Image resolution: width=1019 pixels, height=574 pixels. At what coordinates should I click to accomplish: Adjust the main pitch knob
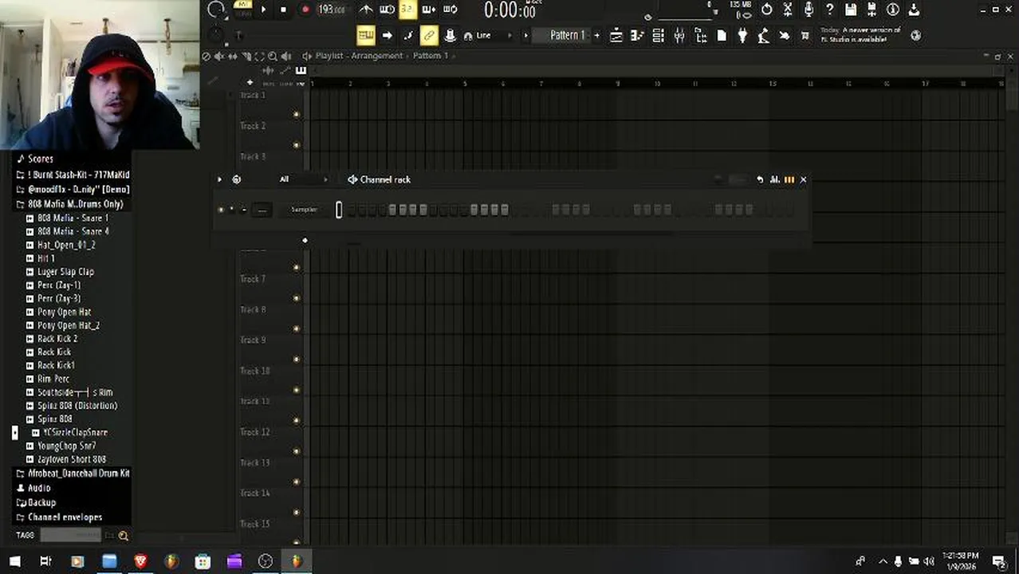click(x=216, y=34)
